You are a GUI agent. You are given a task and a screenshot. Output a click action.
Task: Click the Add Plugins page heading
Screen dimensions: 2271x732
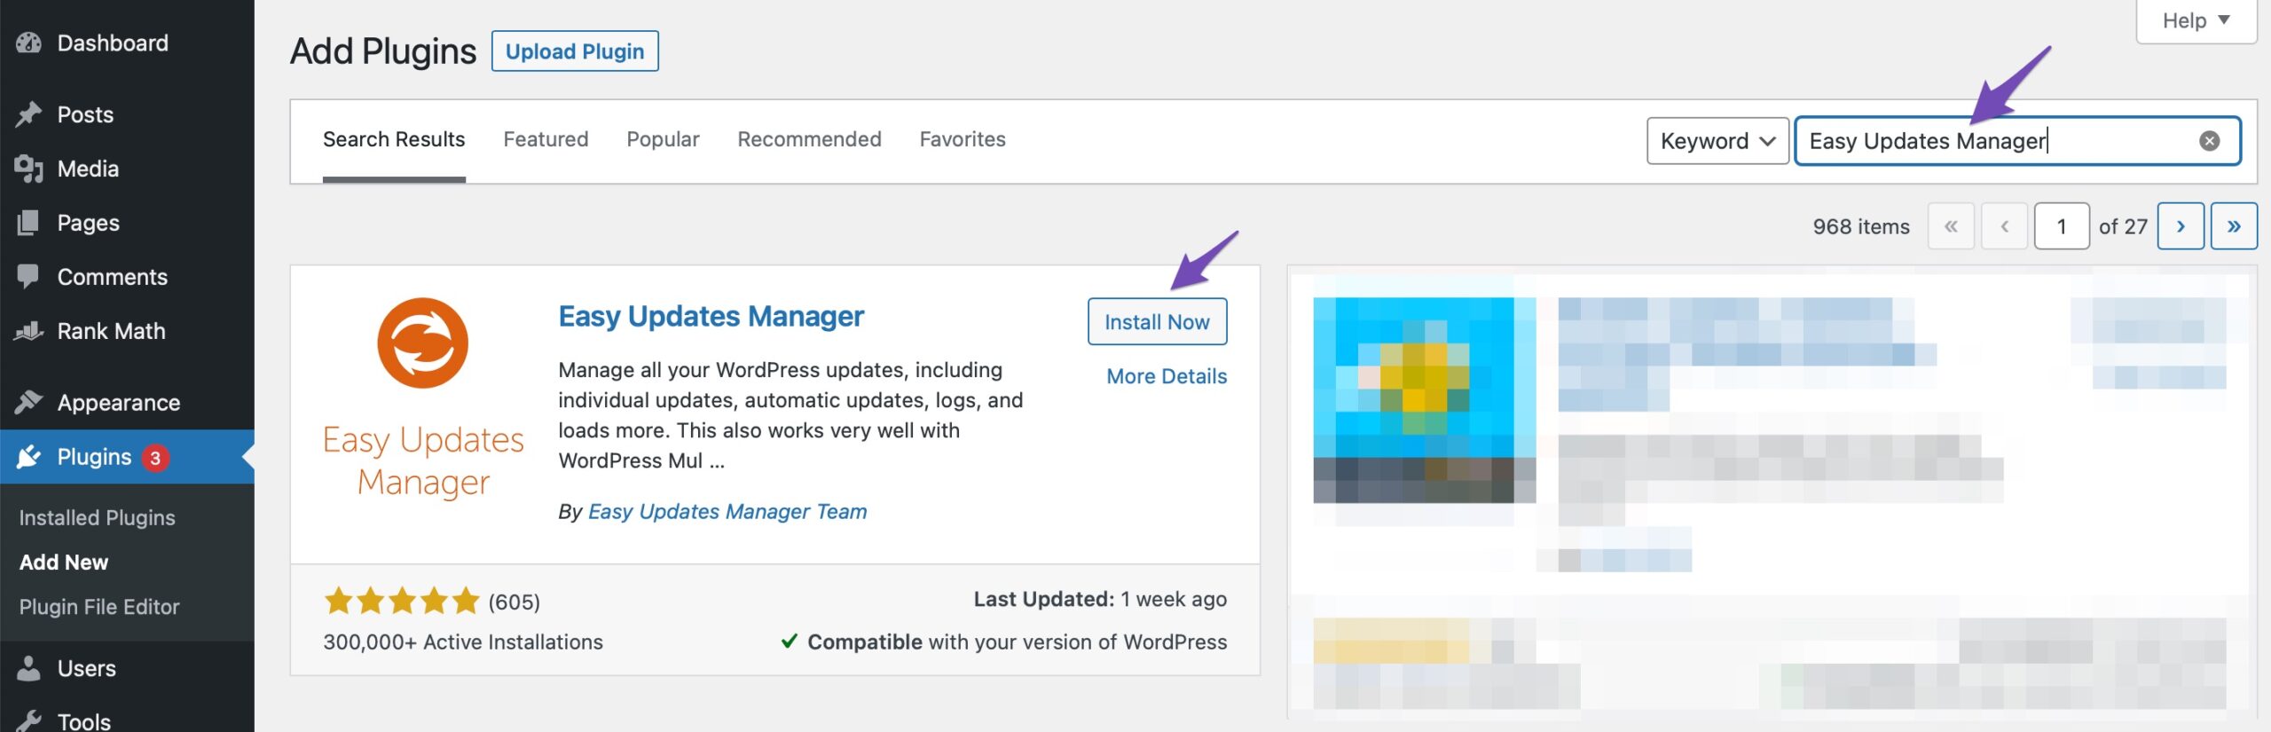383,51
